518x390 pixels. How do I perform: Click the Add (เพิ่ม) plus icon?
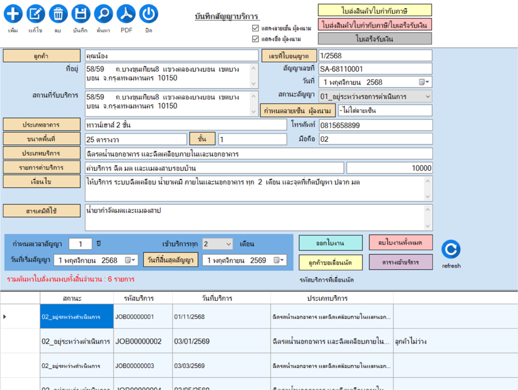click(13, 14)
